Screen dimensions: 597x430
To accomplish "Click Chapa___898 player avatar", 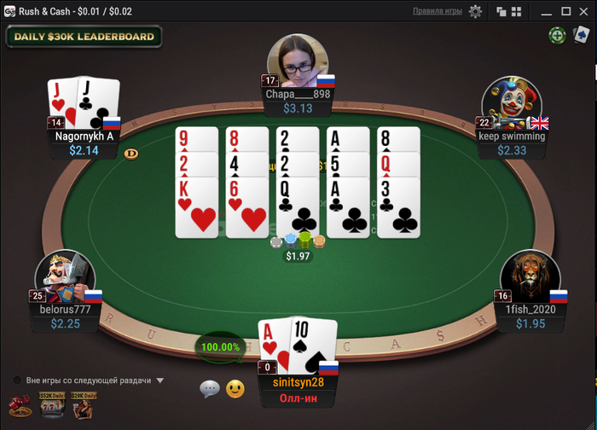I will tap(298, 61).
